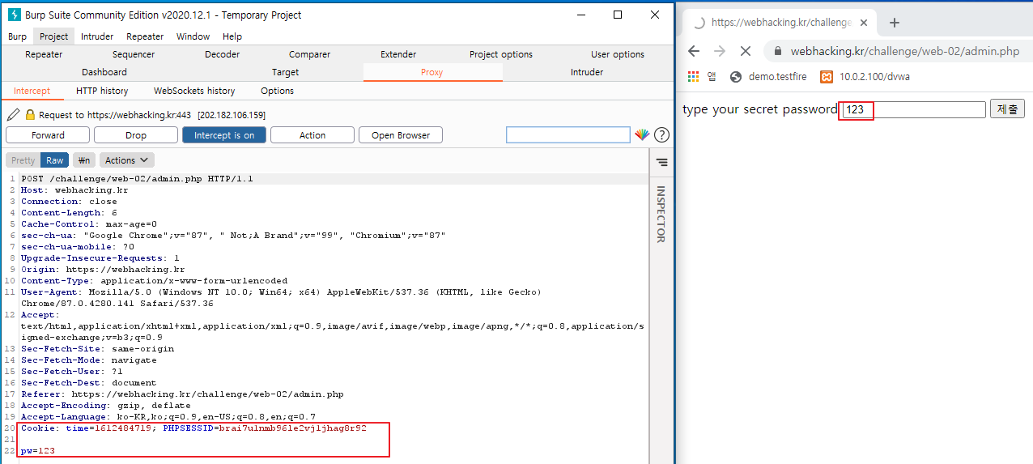Image resolution: width=1033 pixels, height=464 pixels.
Task: Switch to the Target tab
Action: [x=285, y=72]
